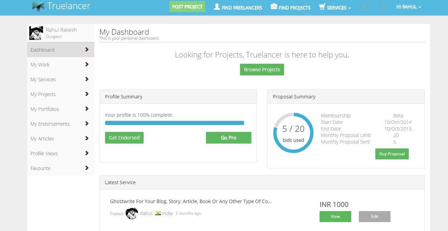Click the chevron next to My Services
This screenshot has height=231, width=448.
pyautogui.click(x=87, y=79)
